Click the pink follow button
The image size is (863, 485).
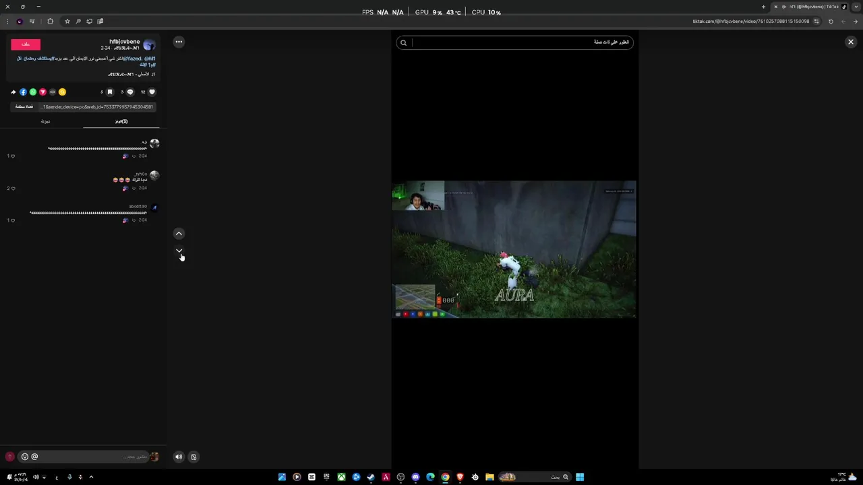26,44
